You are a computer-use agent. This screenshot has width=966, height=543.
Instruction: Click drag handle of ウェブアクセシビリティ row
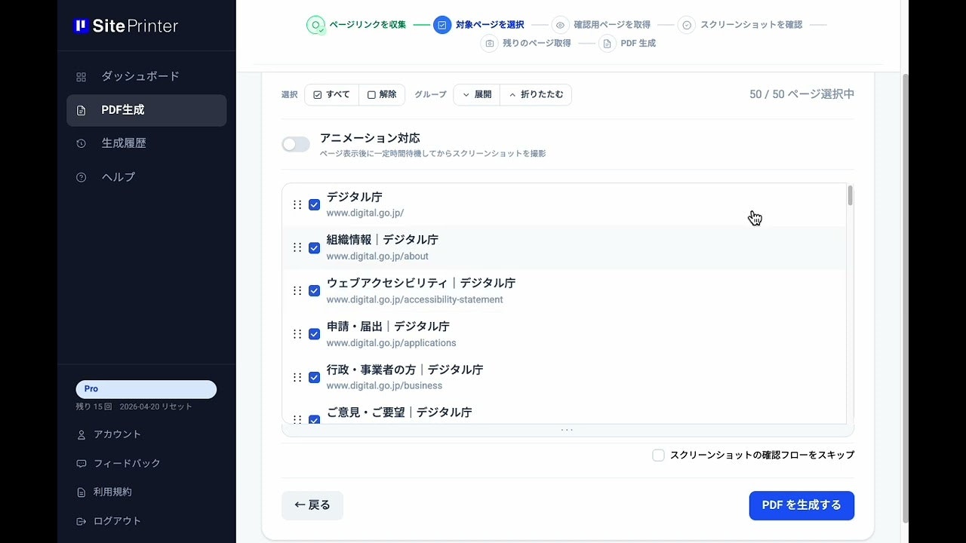click(297, 291)
